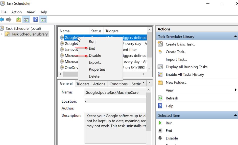238x145 pixels.
Task: Click the Help icon in Actions pane
Action: pos(160,106)
